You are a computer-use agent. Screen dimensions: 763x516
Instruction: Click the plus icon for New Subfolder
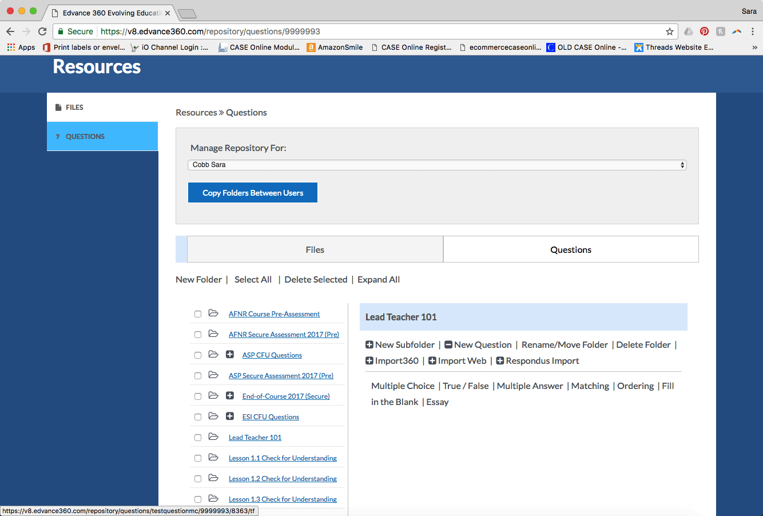coord(369,345)
